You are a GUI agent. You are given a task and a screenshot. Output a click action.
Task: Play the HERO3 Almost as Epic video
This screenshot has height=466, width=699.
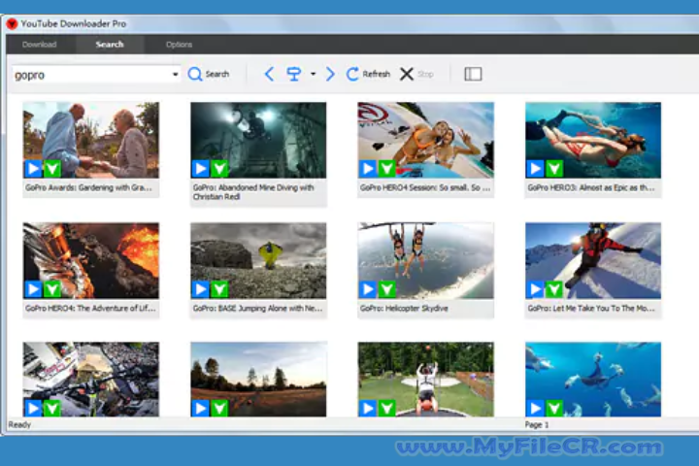pos(535,169)
